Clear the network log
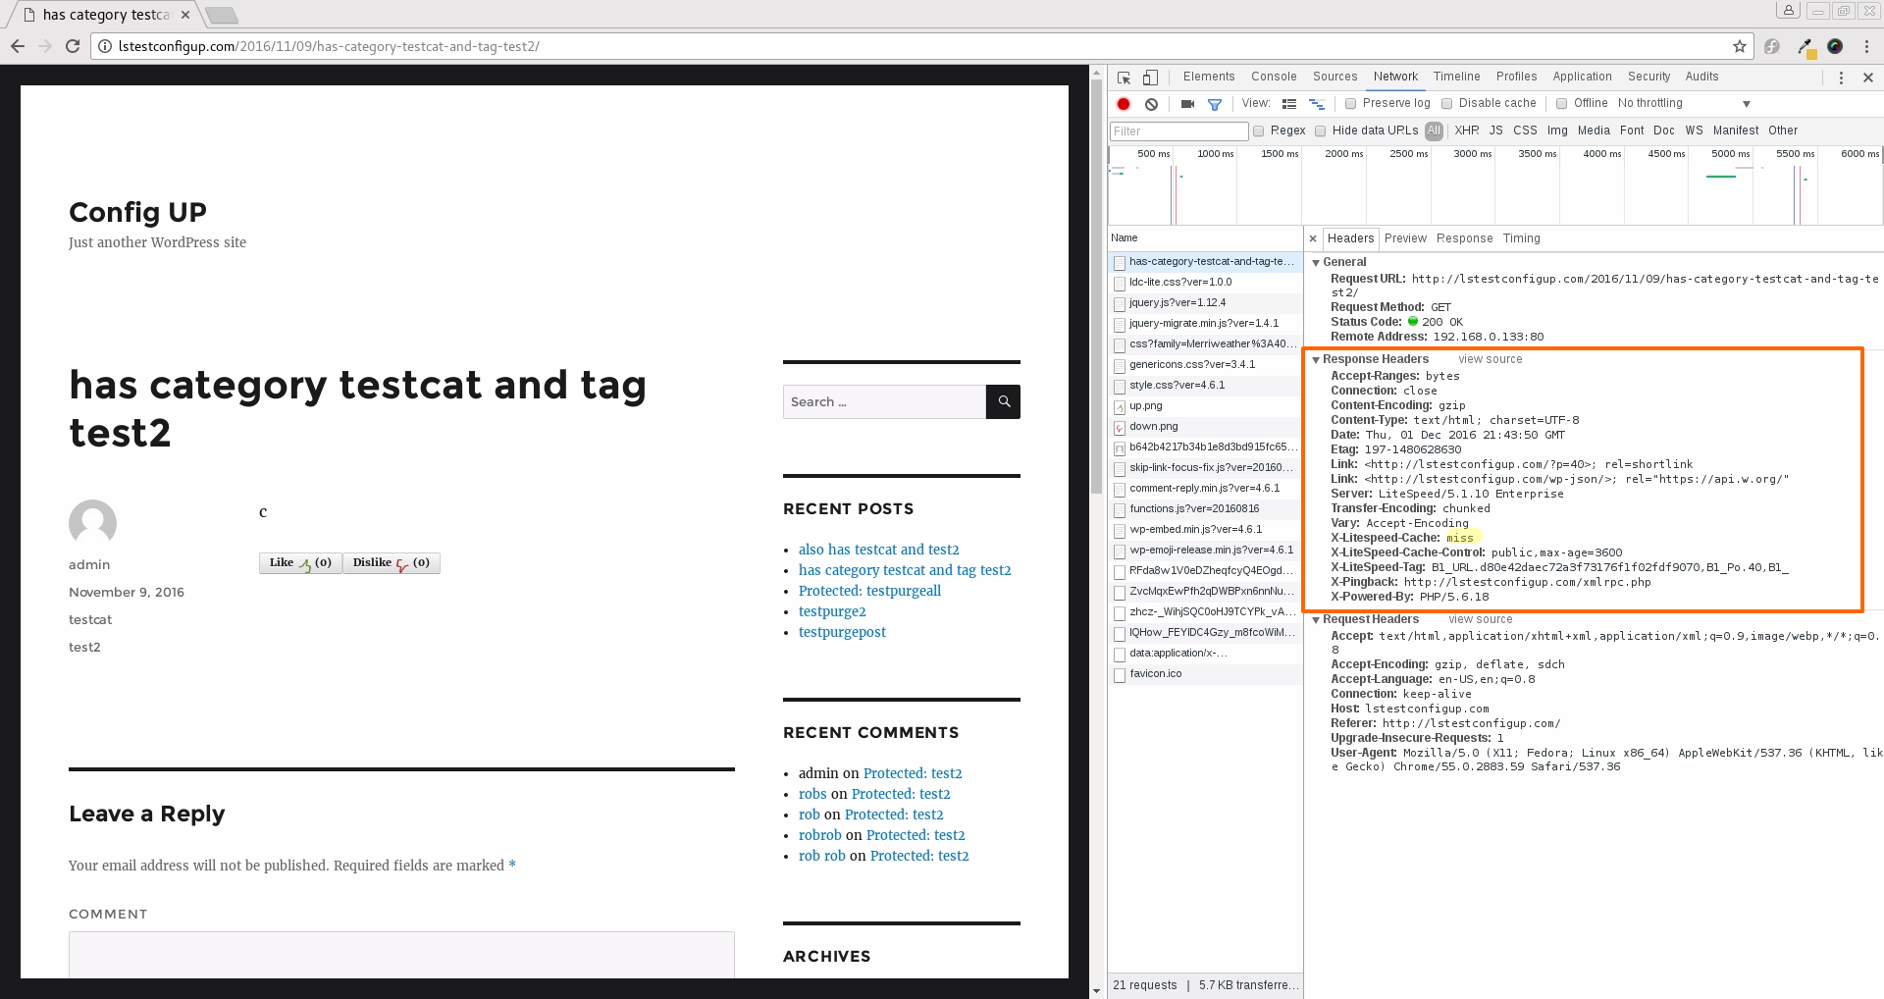This screenshot has height=999, width=1884. pyautogui.click(x=1151, y=104)
